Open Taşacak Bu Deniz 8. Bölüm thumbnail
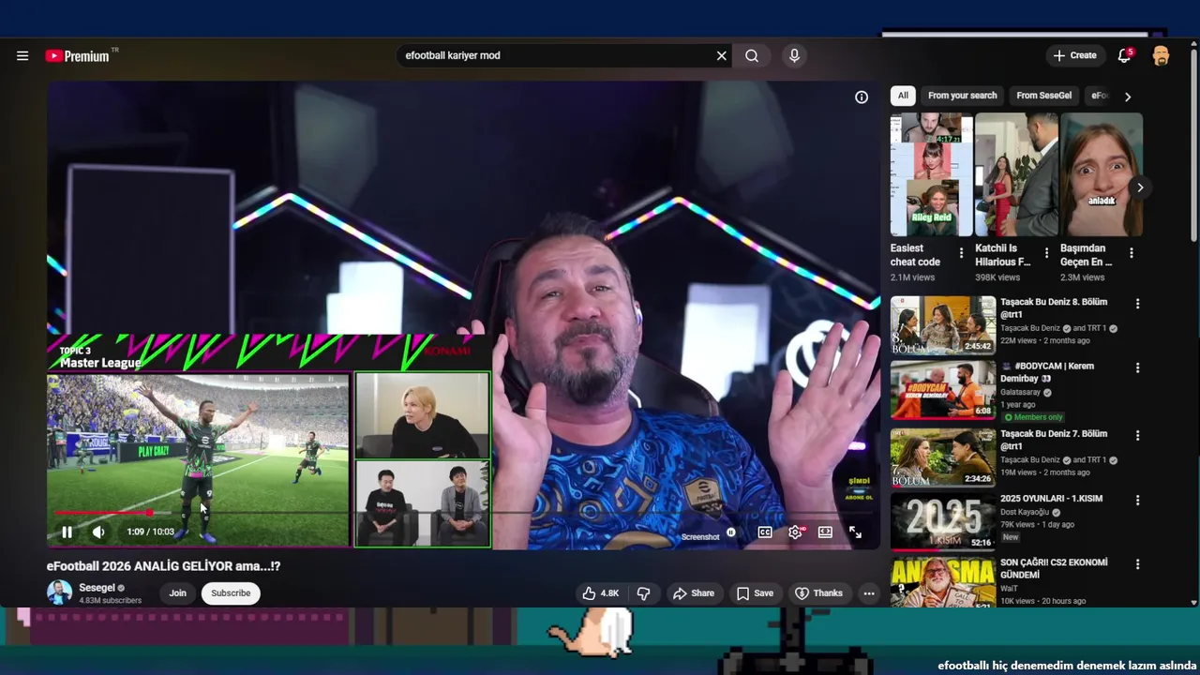This screenshot has height=675, width=1200. 943,325
